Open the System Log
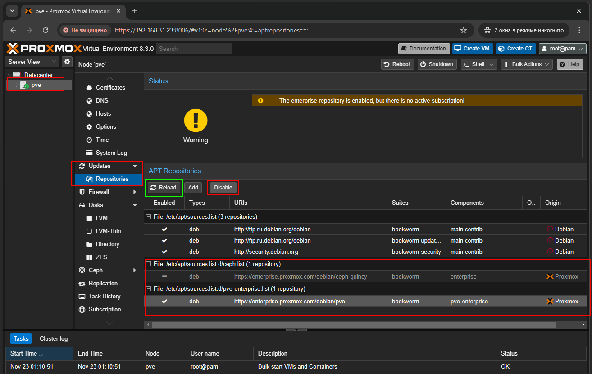The width and height of the screenshot is (592, 374). point(111,153)
